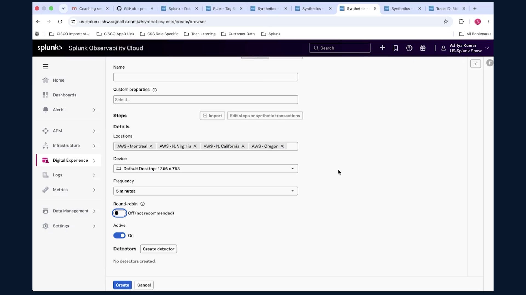Bookmark this page with the star icon
The image size is (526, 295).
pyautogui.click(x=446, y=22)
